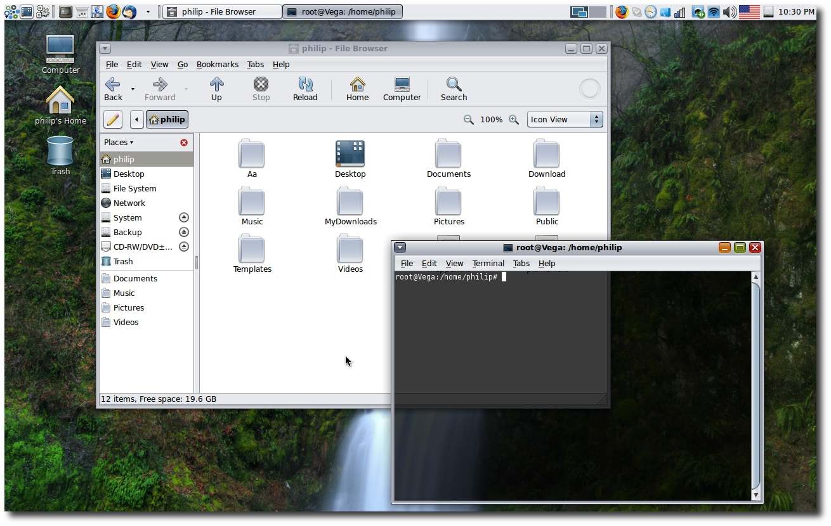
Task: Open Search in the file browser
Action: coord(454,89)
